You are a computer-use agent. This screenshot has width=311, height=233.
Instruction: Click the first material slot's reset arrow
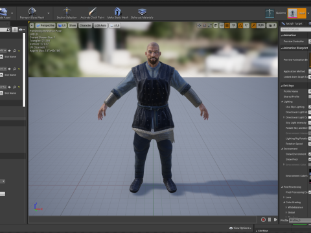point(19,50)
